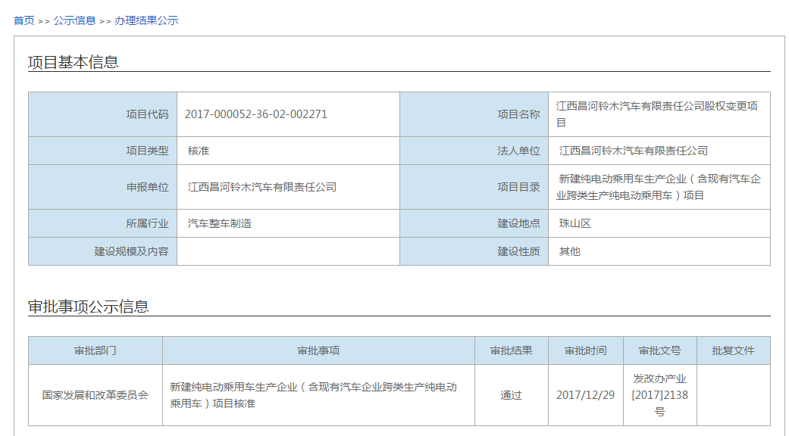Select document number 发改办产业[2017]2138号
This screenshot has width=789, height=436.
[x=659, y=395]
